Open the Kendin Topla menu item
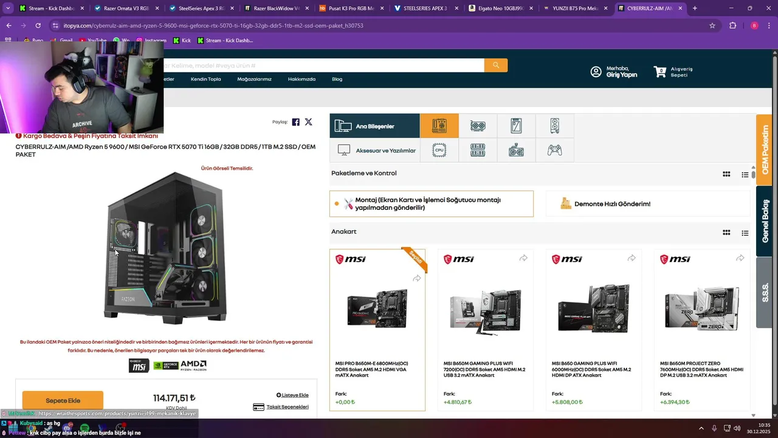 pos(205,79)
